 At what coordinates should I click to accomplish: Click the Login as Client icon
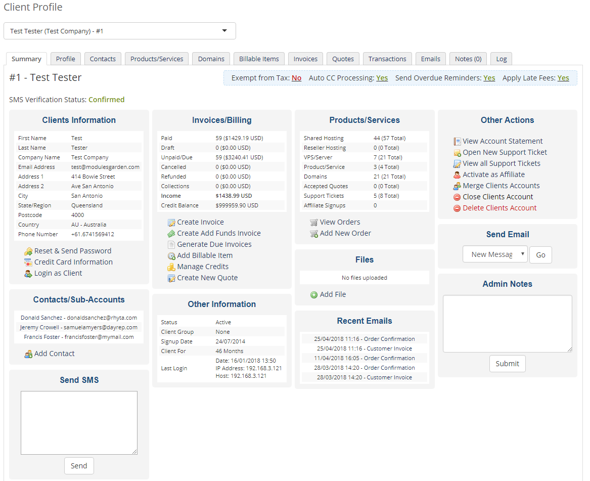pyautogui.click(x=29, y=273)
